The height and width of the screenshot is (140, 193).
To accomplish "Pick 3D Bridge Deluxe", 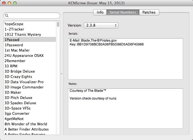I will pos(30,71).
